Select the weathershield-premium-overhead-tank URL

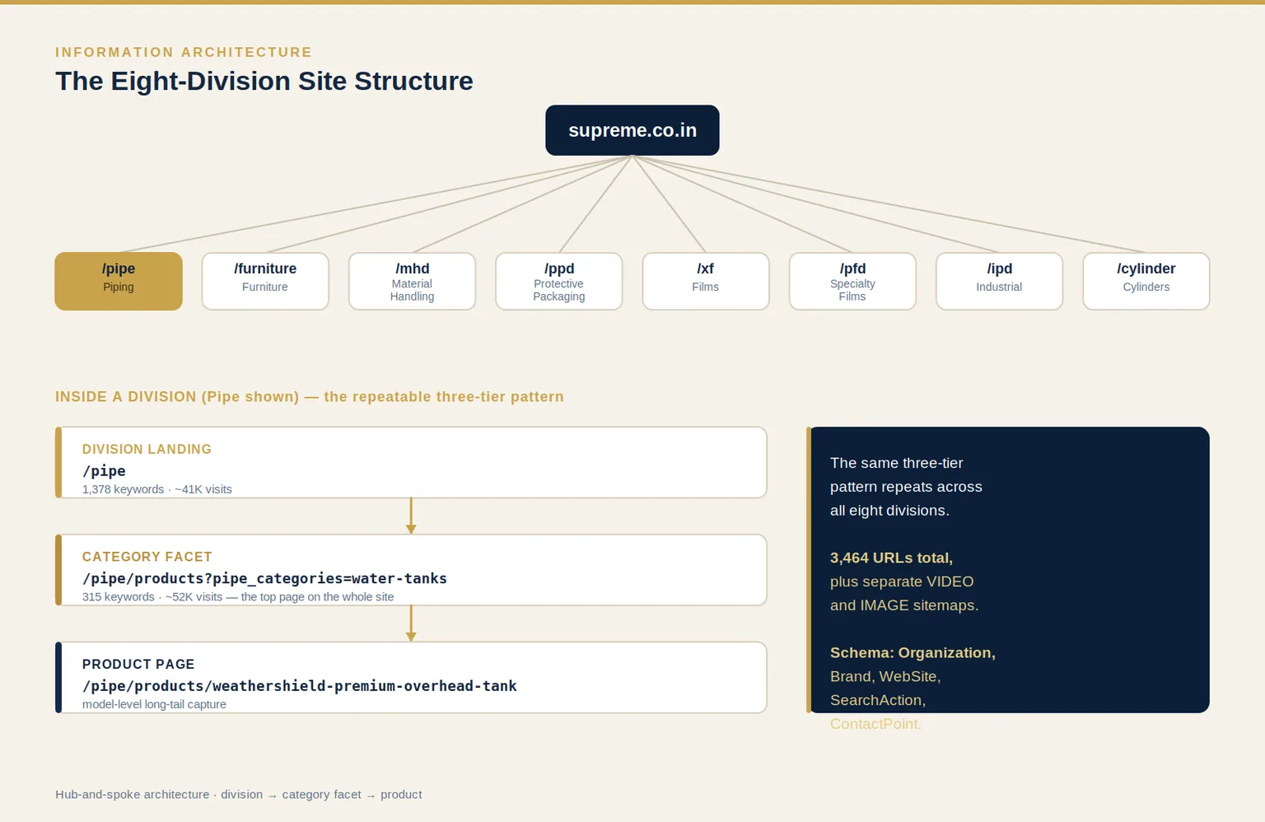point(300,685)
